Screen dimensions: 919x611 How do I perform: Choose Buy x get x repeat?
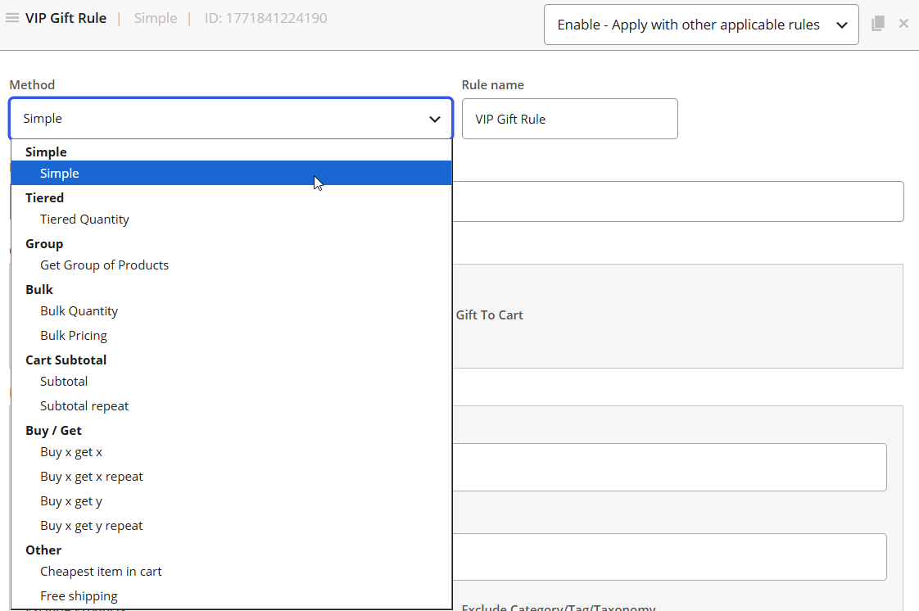[x=231, y=477]
